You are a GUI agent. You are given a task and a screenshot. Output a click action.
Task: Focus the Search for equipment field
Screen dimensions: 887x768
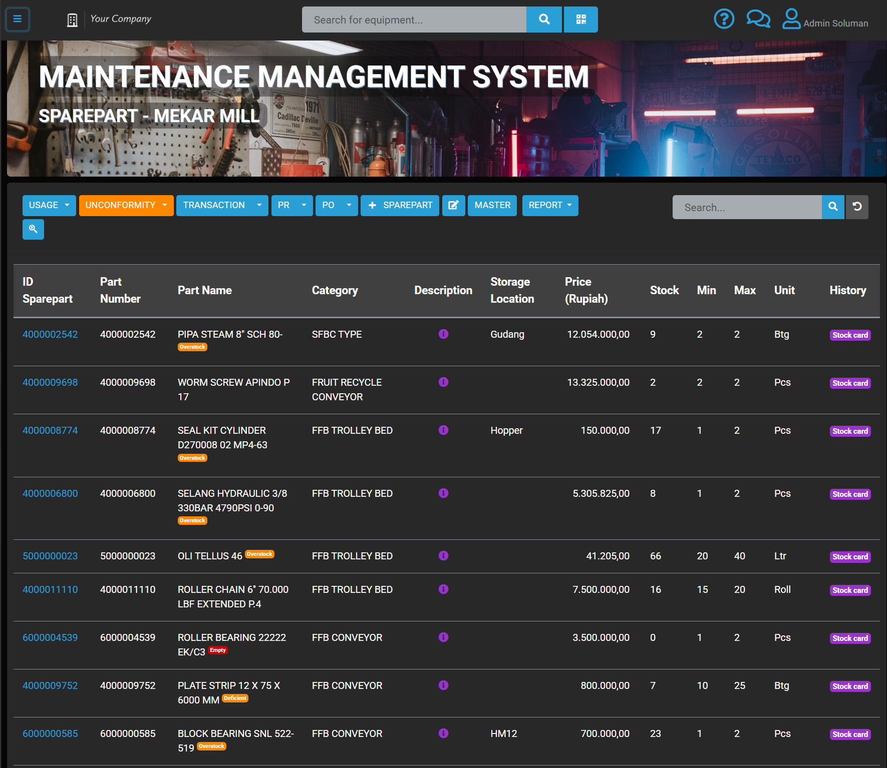click(x=414, y=20)
